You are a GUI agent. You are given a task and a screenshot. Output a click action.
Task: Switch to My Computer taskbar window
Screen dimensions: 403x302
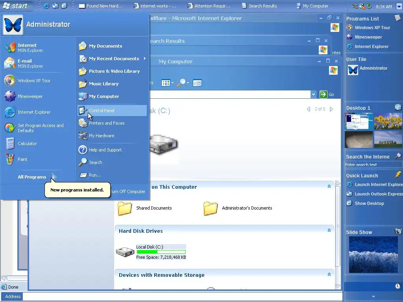click(x=312, y=6)
